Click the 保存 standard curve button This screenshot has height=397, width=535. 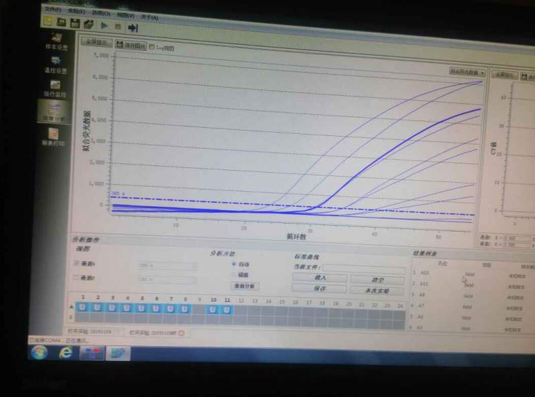click(x=320, y=289)
